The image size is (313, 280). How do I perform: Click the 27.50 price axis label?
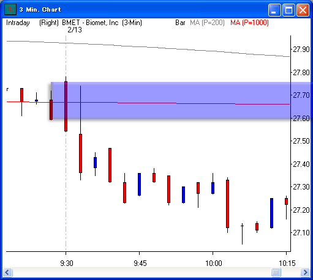coord(301,141)
